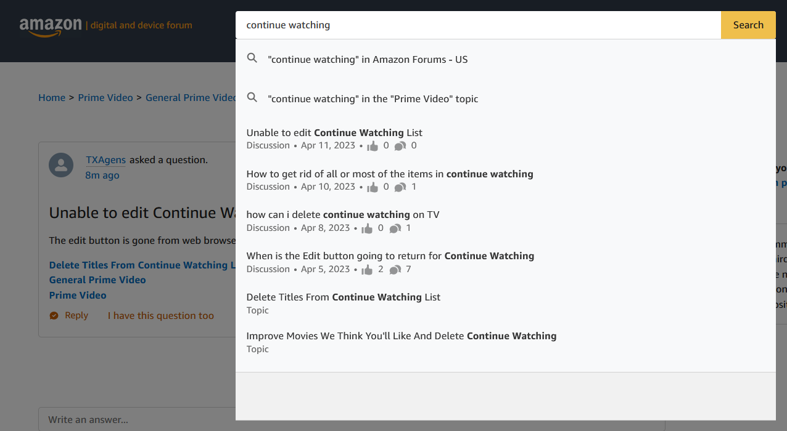Click the comment icon on "How to get rid of all" result
787x431 pixels.
[400, 186]
